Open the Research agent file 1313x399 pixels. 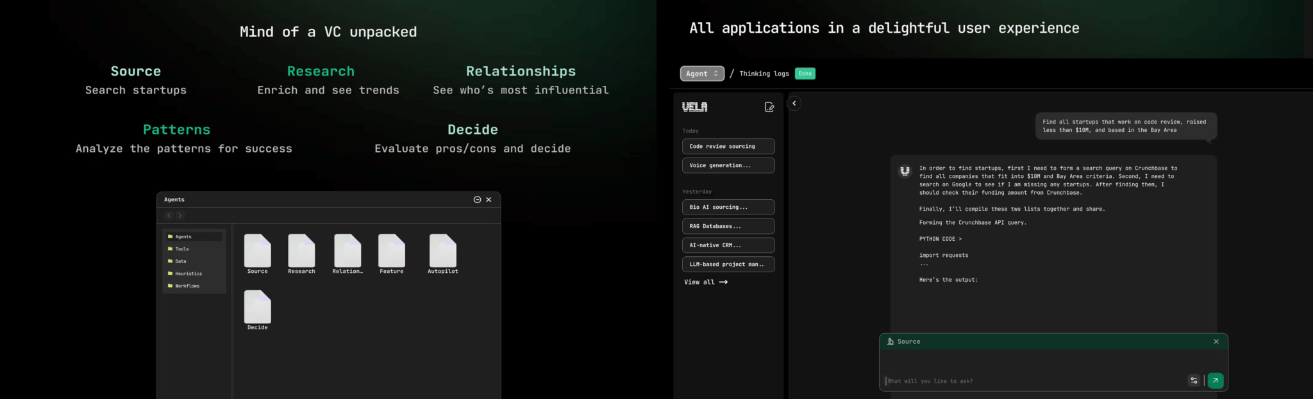(301, 251)
